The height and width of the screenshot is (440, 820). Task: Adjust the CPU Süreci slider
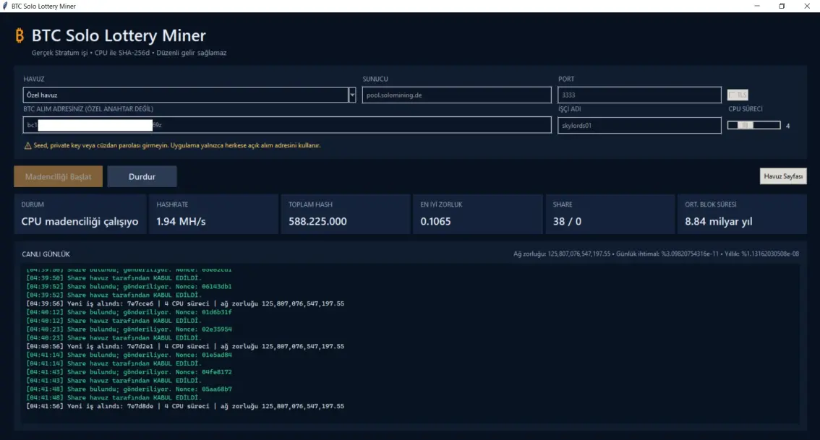pyautogui.click(x=753, y=126)
